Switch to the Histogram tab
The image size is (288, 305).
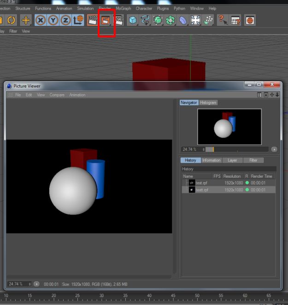[208, 102]
